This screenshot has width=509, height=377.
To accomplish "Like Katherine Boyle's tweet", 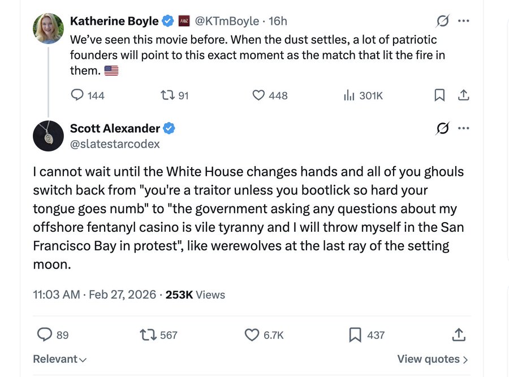I will point(258,96).
